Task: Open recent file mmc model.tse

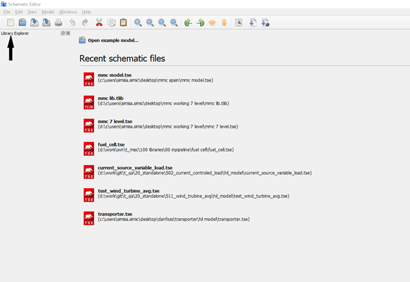Action: (114, 75)
